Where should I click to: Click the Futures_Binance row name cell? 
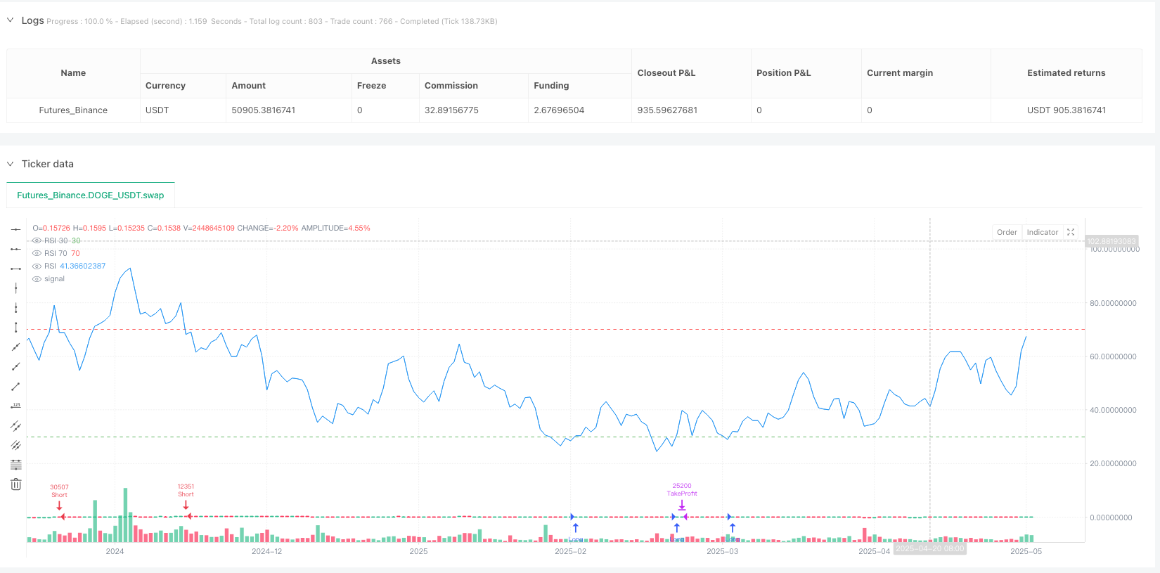[73, 110]
